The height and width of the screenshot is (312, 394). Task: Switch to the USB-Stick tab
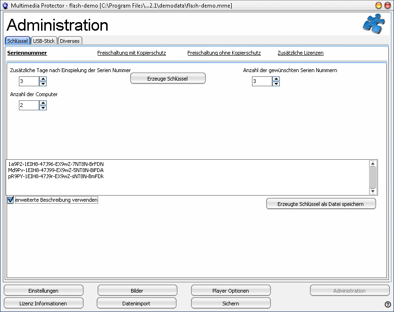point(44,41)
